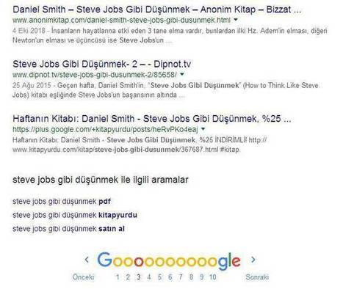The image size is (343, 289).
Task: Open Steve Jobs Gibi Düşünmek- 2 Dipnot.tv result
Action: (101, 64)
